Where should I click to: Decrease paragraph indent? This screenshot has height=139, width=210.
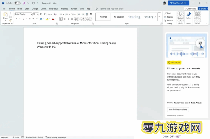pyautogui.click(x=79, y=14)
